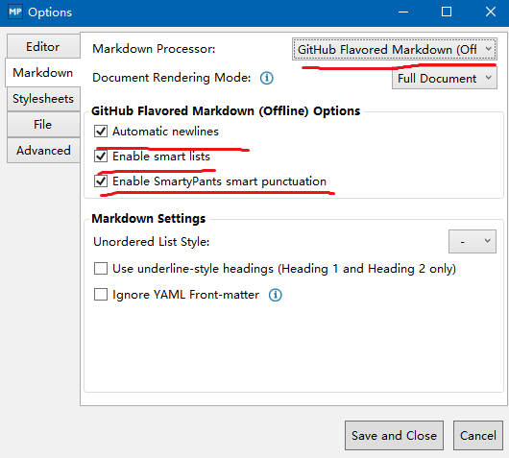Close the Options dialog with X
This screenshot has height=458, width=509.
(490, 12)
